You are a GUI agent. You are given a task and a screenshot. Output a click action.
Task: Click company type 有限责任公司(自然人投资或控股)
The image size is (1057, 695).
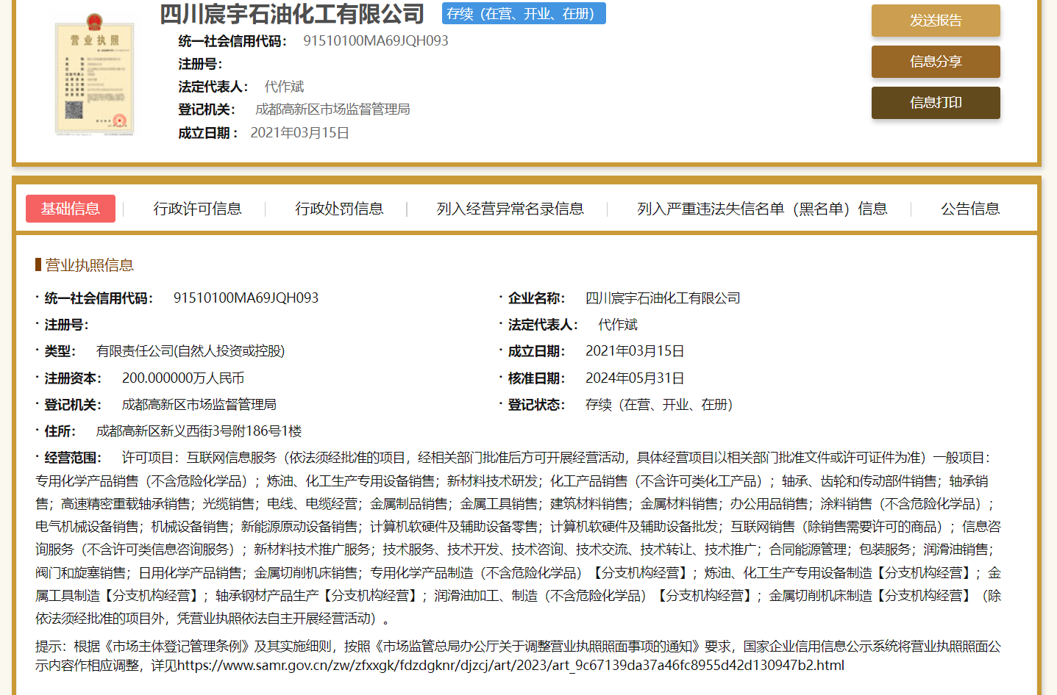coord(191,351)
